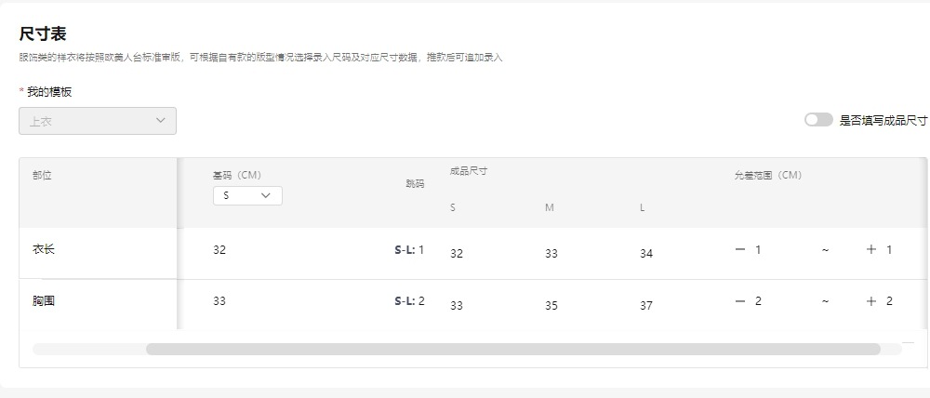The image size is (930, 398).
Task: Select the 衣长 base size value 32
Action: point(219,249)
